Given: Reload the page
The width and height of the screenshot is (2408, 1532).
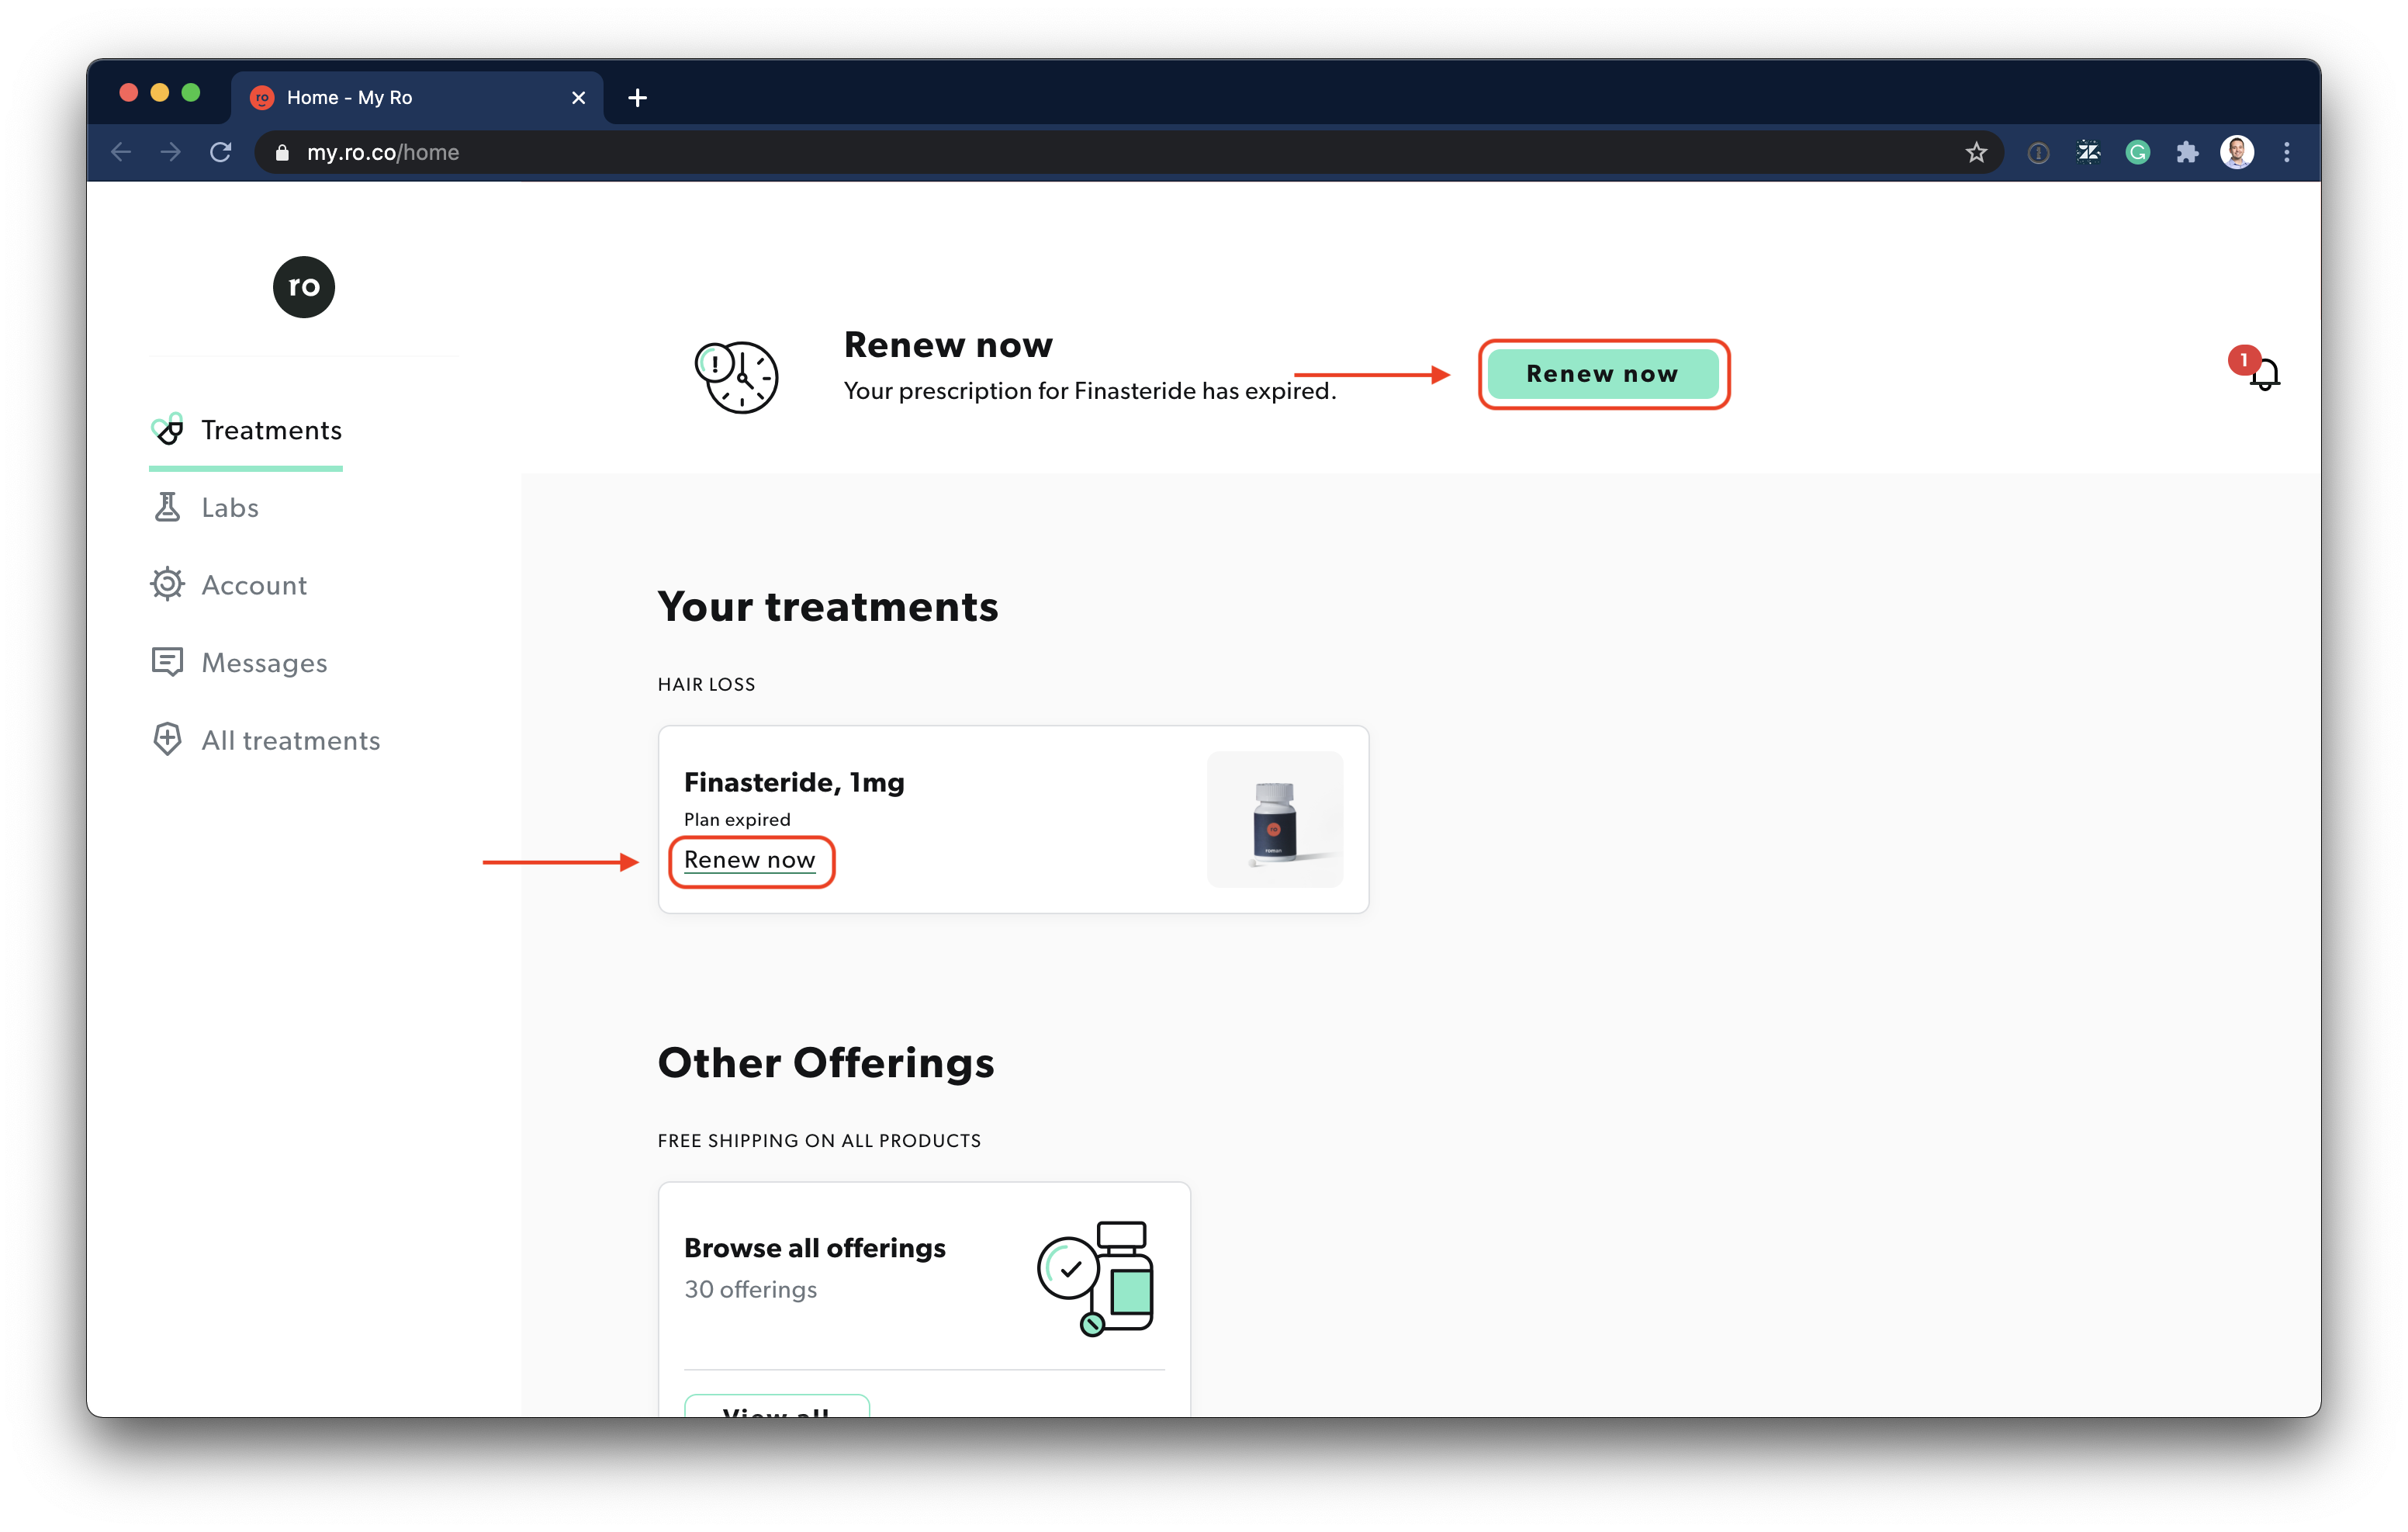Looking at the screenshot, I should (221, 152).
